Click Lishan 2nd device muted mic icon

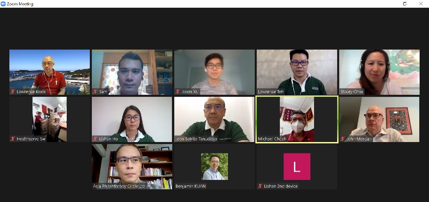(260, 186)
